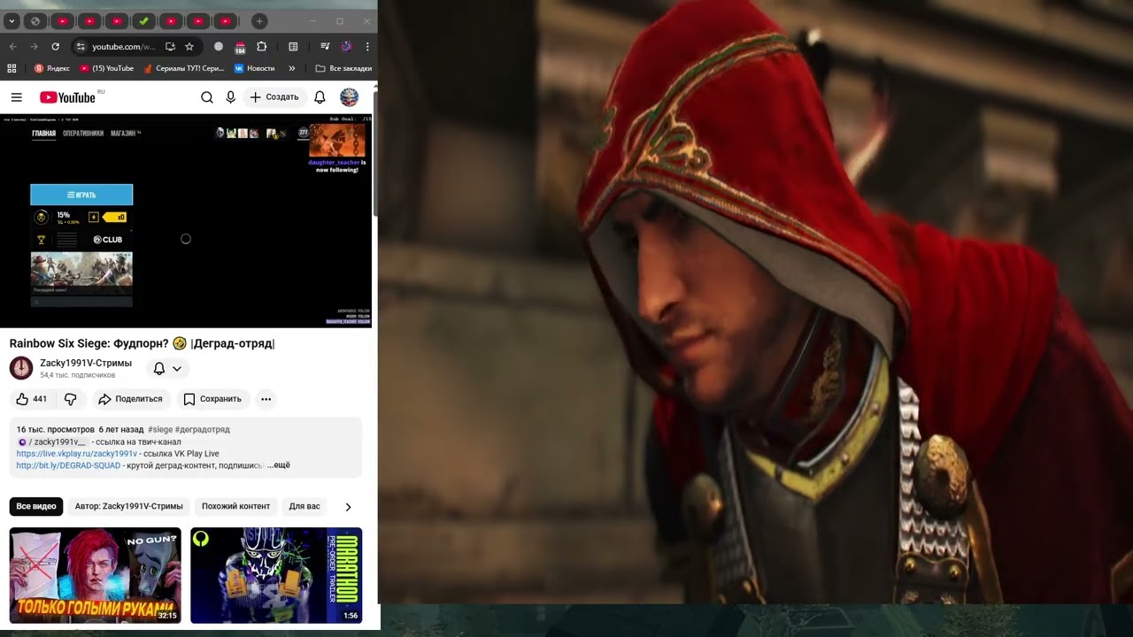The image size is (1133, 637).
Task: Expand hidden bookmarks with the » chevron
Action: click(x=292, y=68)
